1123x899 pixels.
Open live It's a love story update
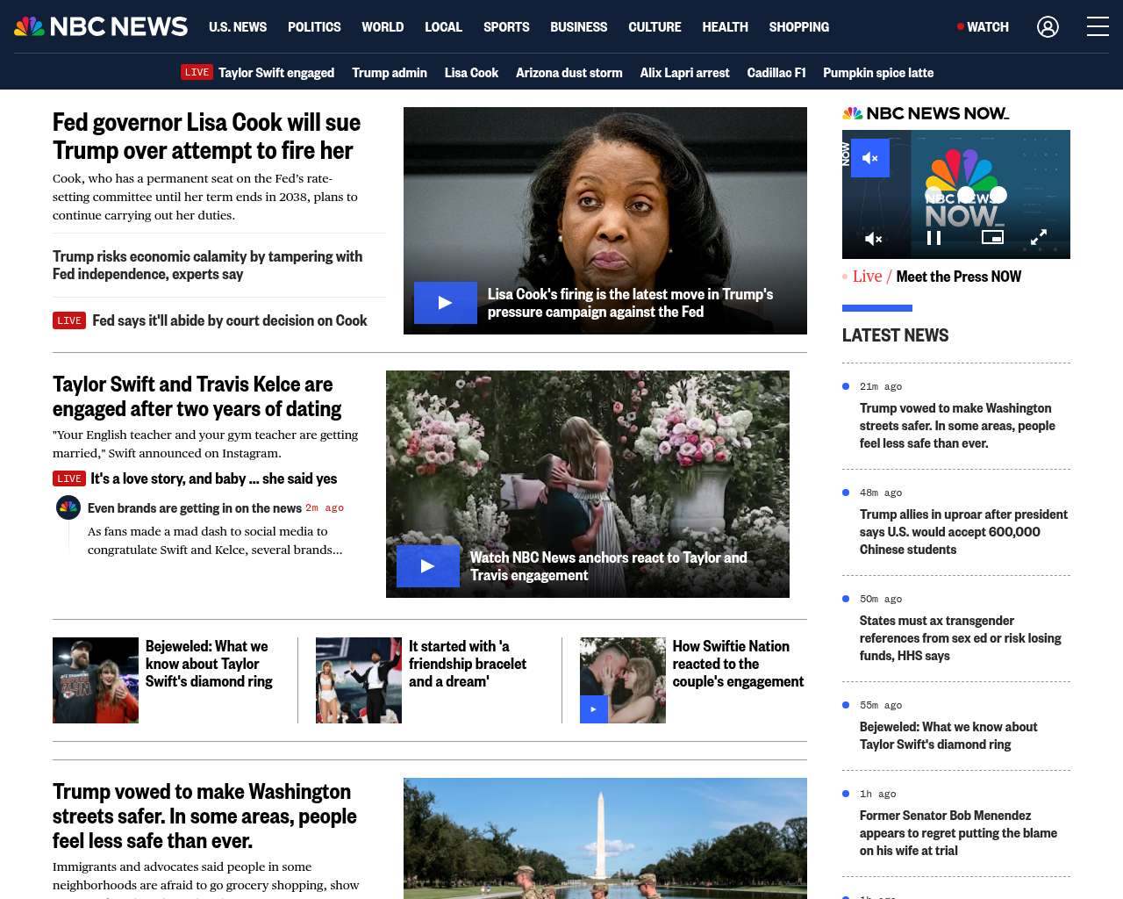pyautogui.click(x=195, y=478)
